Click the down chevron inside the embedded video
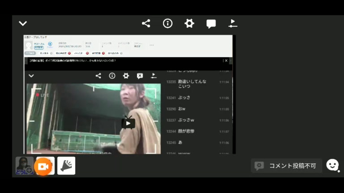 31,76
